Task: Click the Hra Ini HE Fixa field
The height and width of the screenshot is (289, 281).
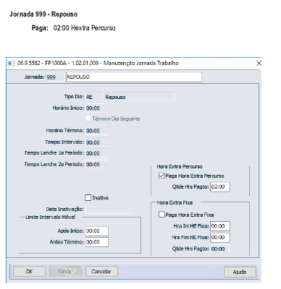Action: click(x=220, y=226)
